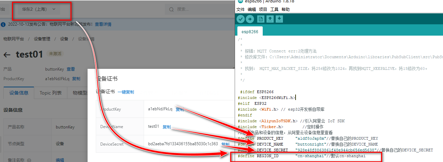Screen dimensions: 443x162
Task: Click the back arrow beside test01
Action: (x=7, y=54)
